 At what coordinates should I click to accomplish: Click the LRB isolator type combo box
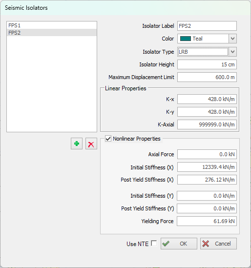coord(203,52)
